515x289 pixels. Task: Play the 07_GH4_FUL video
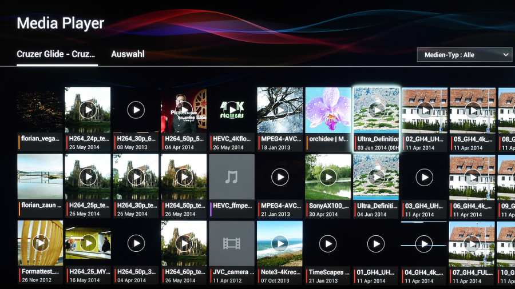pos(472,244)
